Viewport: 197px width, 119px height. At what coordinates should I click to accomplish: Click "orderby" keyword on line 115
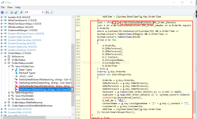[x=102, y=72]
